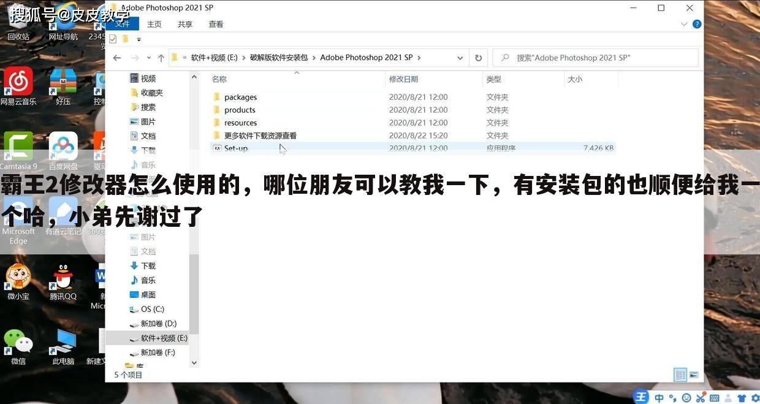This screenshot has height=404, width=760.
Task: Select the 微小宝 desktop icon
Action: pyautogui.click(x=18, y=281)
